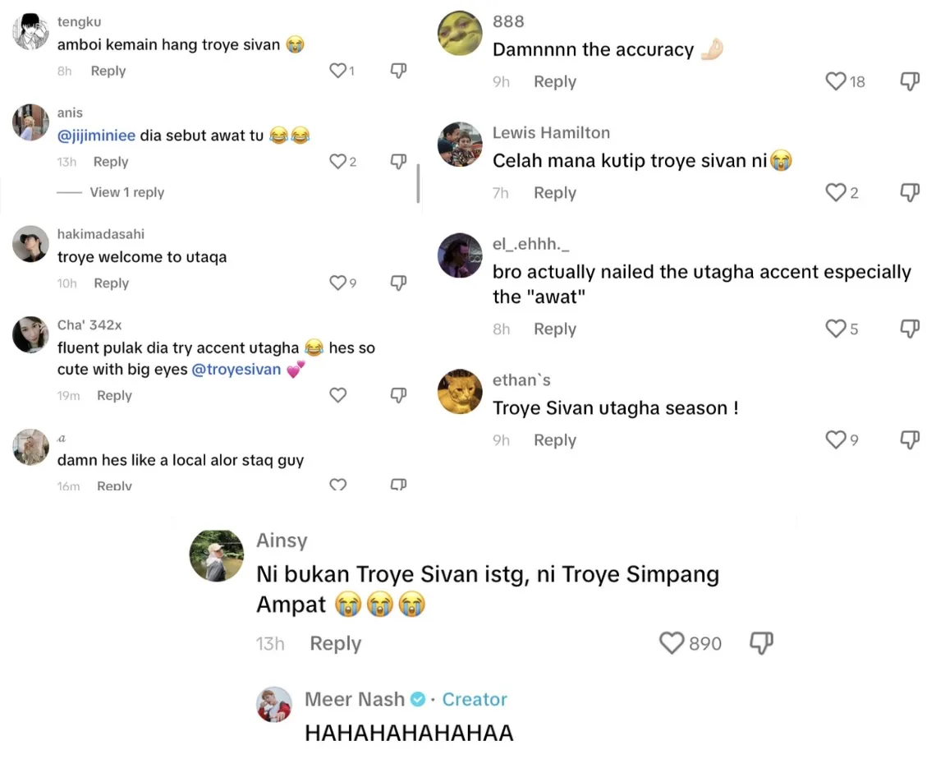Open Lewis Hamilton's profile name
936x759 pixels.
[551, 132]
